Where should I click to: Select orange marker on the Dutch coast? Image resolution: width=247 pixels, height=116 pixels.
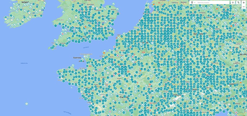(x=153, y=5)
